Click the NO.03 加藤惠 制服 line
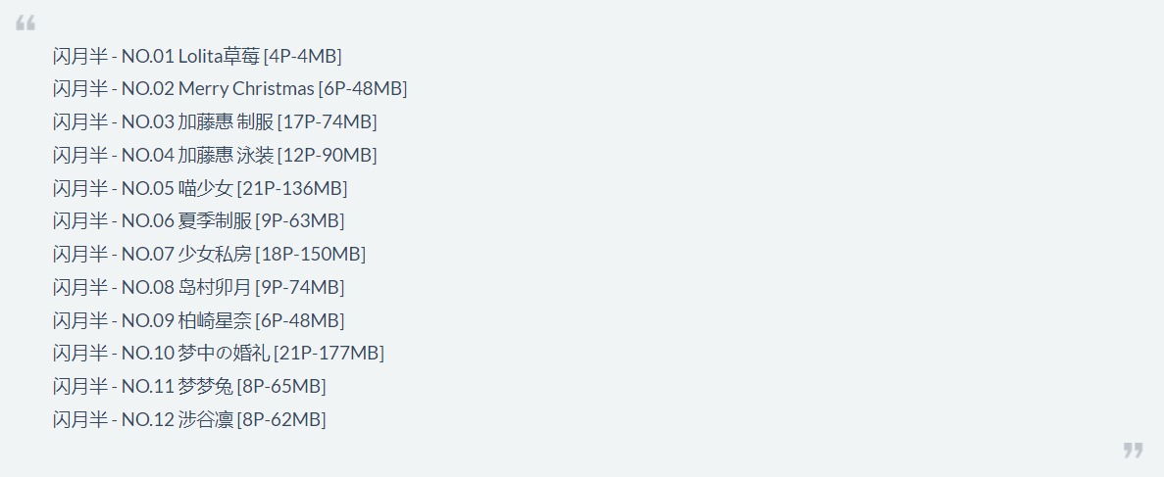Image resolution: width=1164 pixels, height=477 pixels. (x=215, y=121)
